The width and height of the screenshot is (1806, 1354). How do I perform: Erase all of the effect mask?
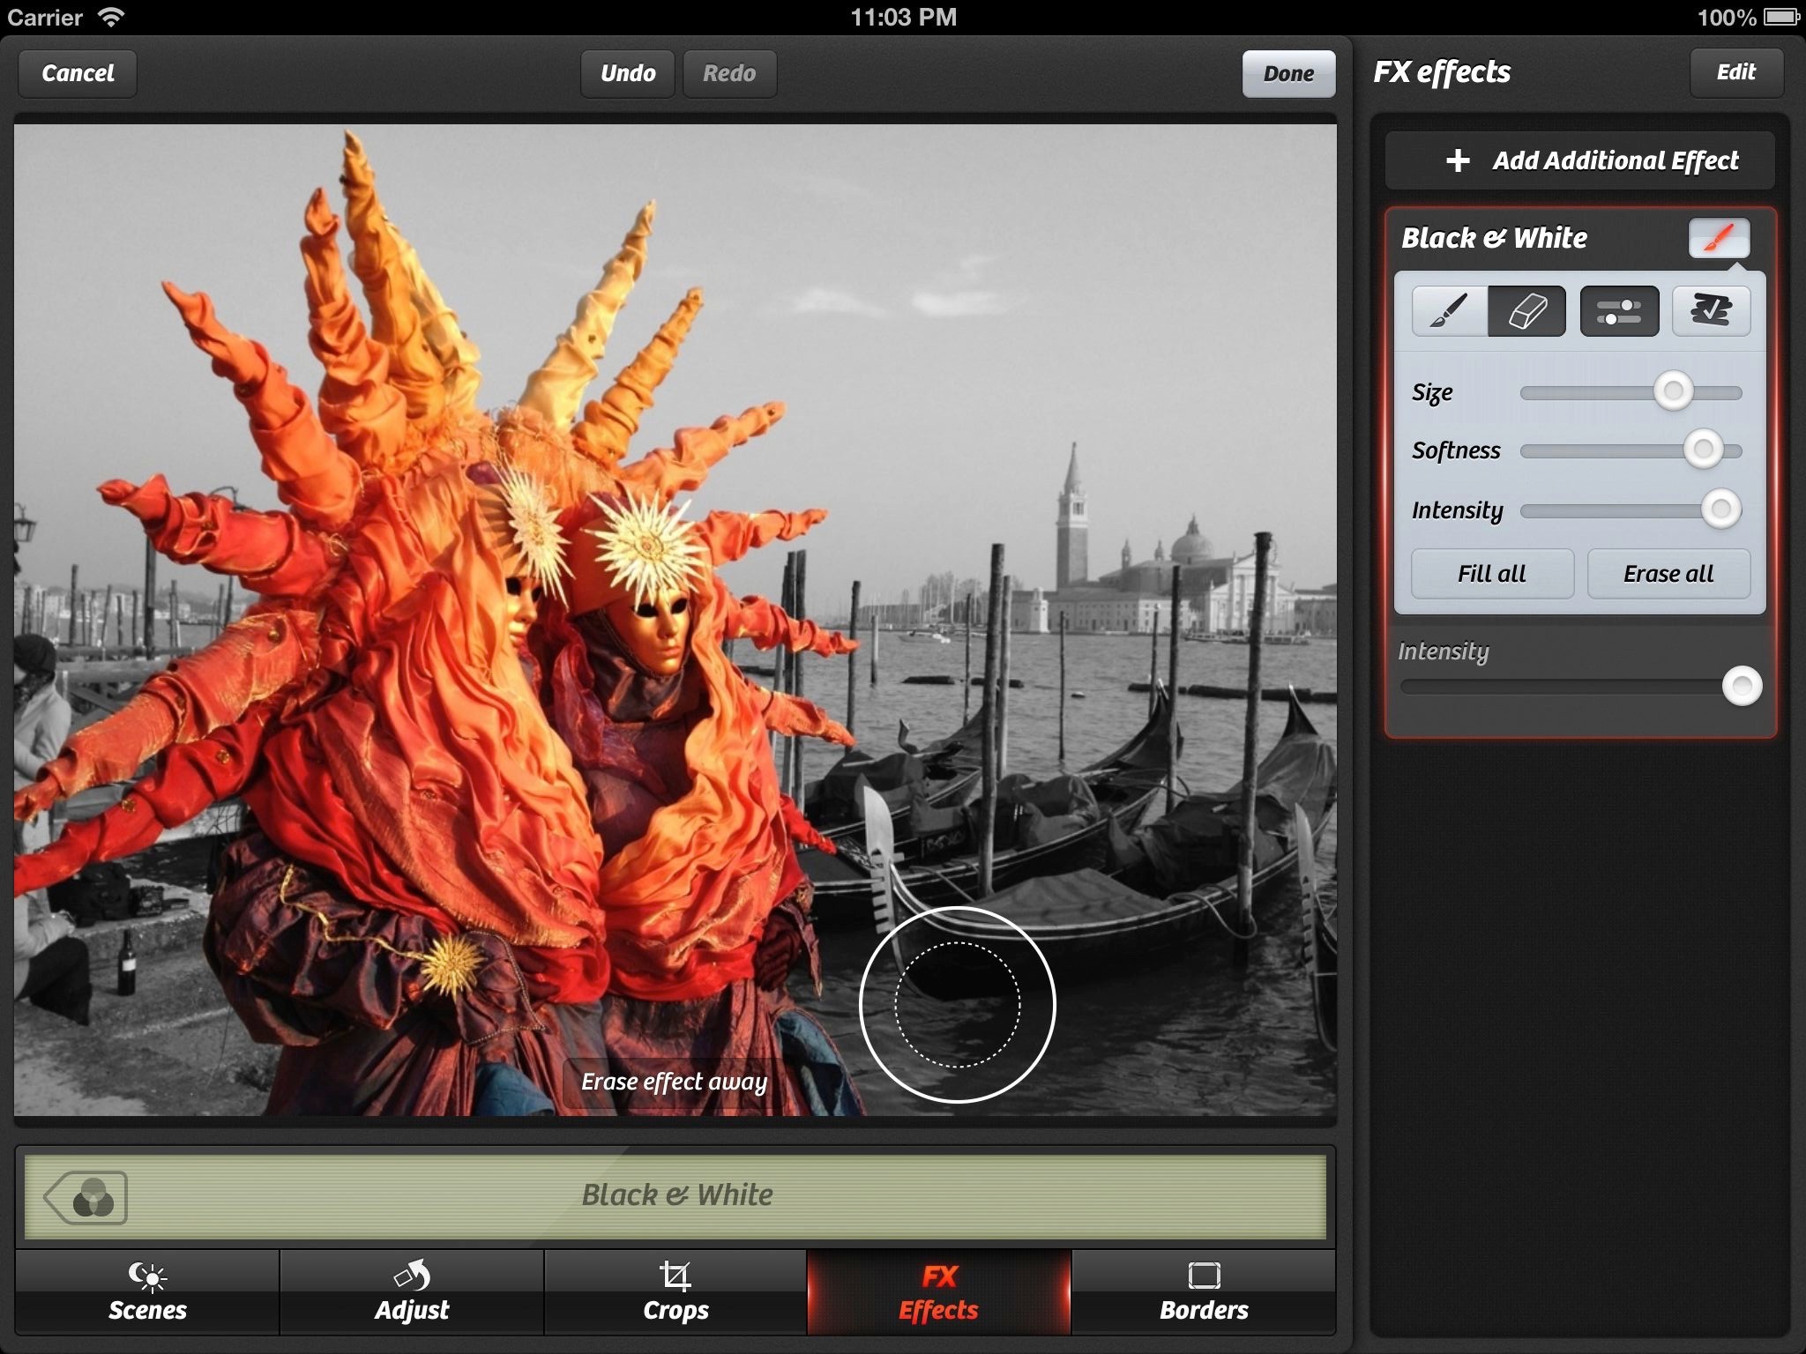tap(1668, 574)
